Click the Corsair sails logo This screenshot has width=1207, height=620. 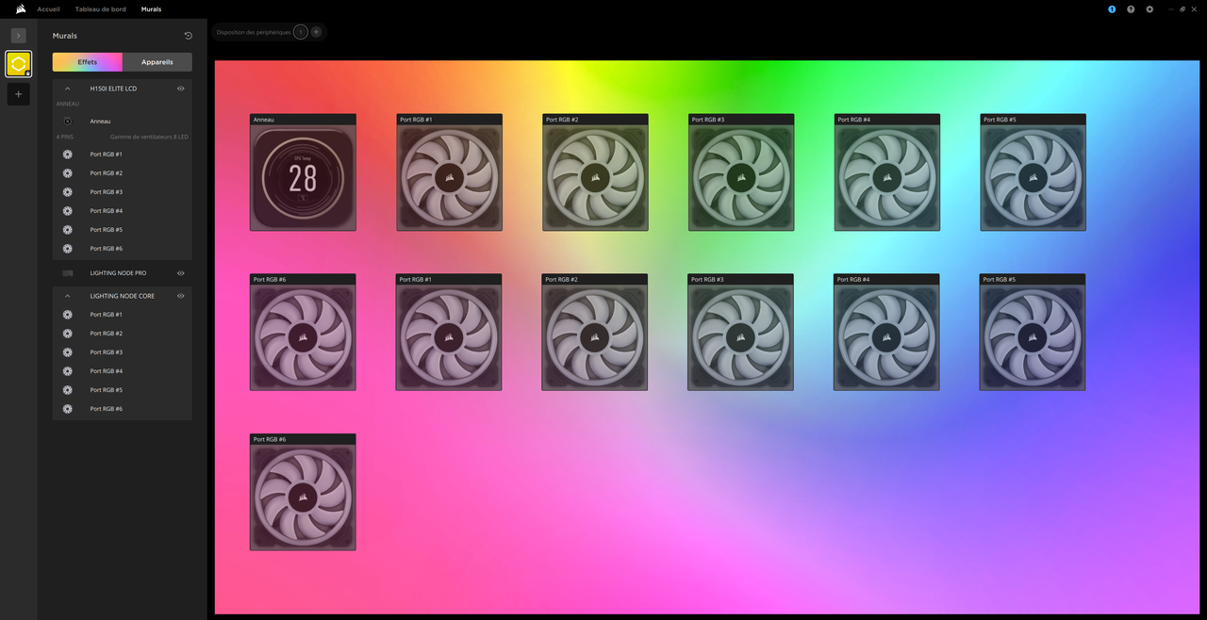tap(20, 8)
